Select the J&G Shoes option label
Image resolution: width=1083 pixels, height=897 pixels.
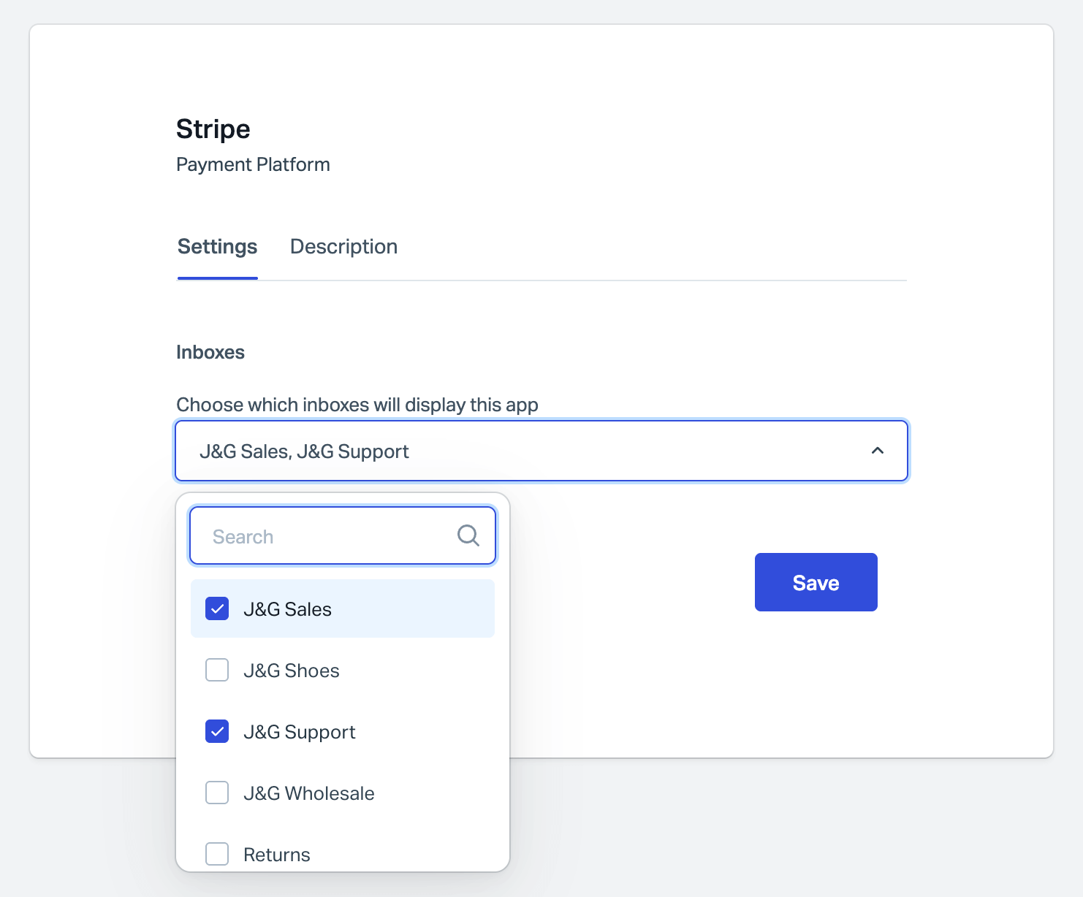point(292,671)
